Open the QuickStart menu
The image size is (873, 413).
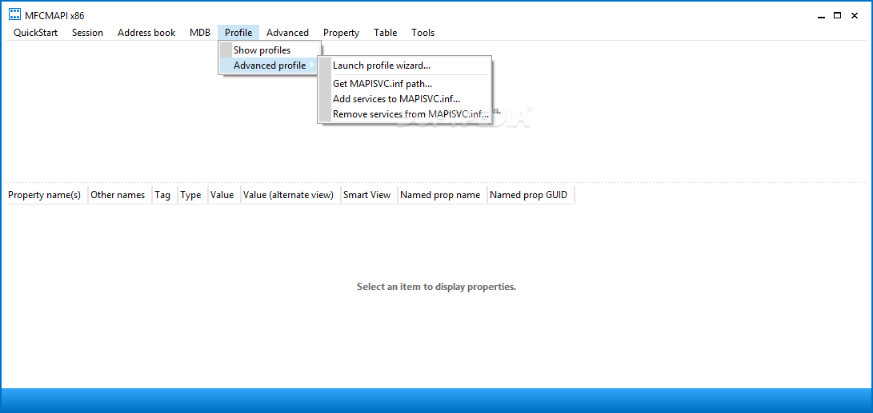coord(36,33)
